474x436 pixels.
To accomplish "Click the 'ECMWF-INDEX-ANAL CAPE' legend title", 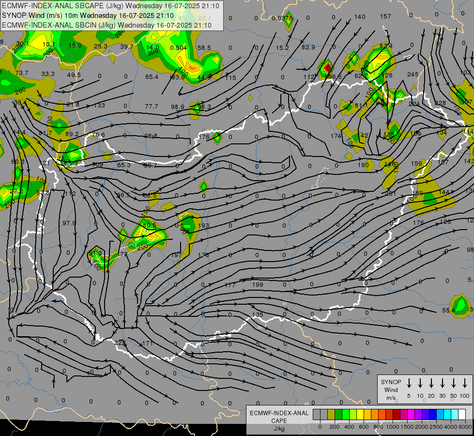I will tap(279, 417).
